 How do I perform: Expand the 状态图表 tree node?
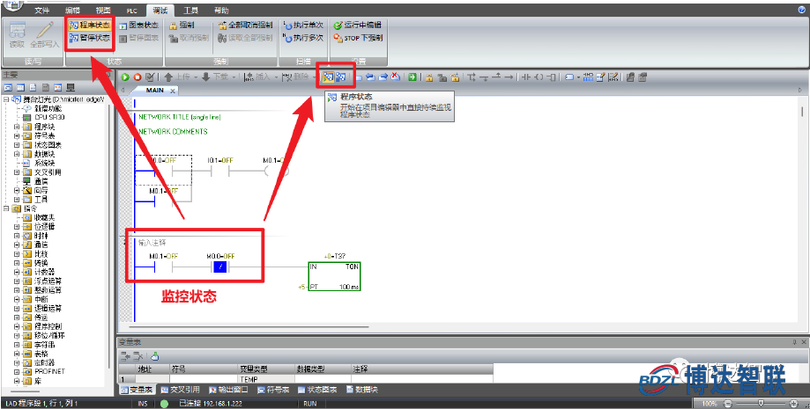[17, 145]
